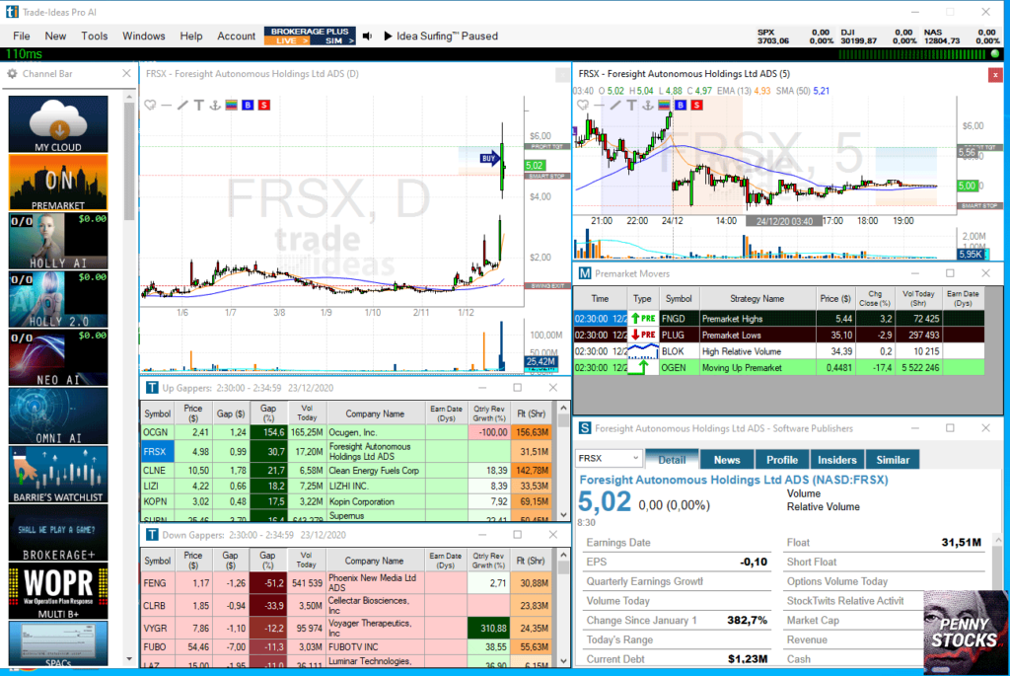Click Foresight Autonomous Holdings NASD:FRSX link

point(734,480)
